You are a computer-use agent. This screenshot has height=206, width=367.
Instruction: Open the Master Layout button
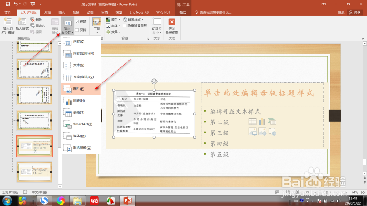[x=55, y=26]
